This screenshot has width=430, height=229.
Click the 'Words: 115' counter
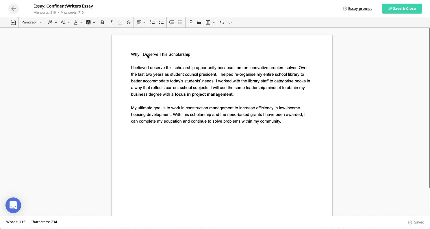(16, 222)
